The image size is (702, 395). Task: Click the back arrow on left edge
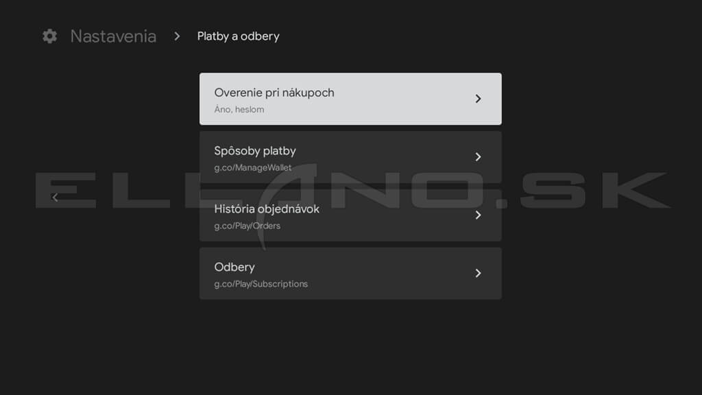tap(55, 197)
